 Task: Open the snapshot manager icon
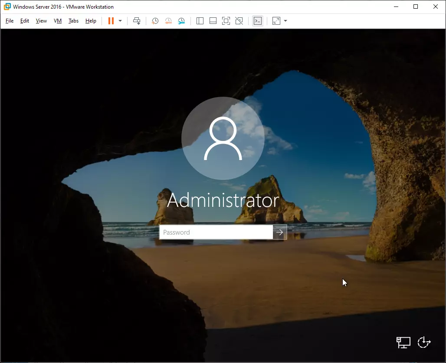coord(181,21)
